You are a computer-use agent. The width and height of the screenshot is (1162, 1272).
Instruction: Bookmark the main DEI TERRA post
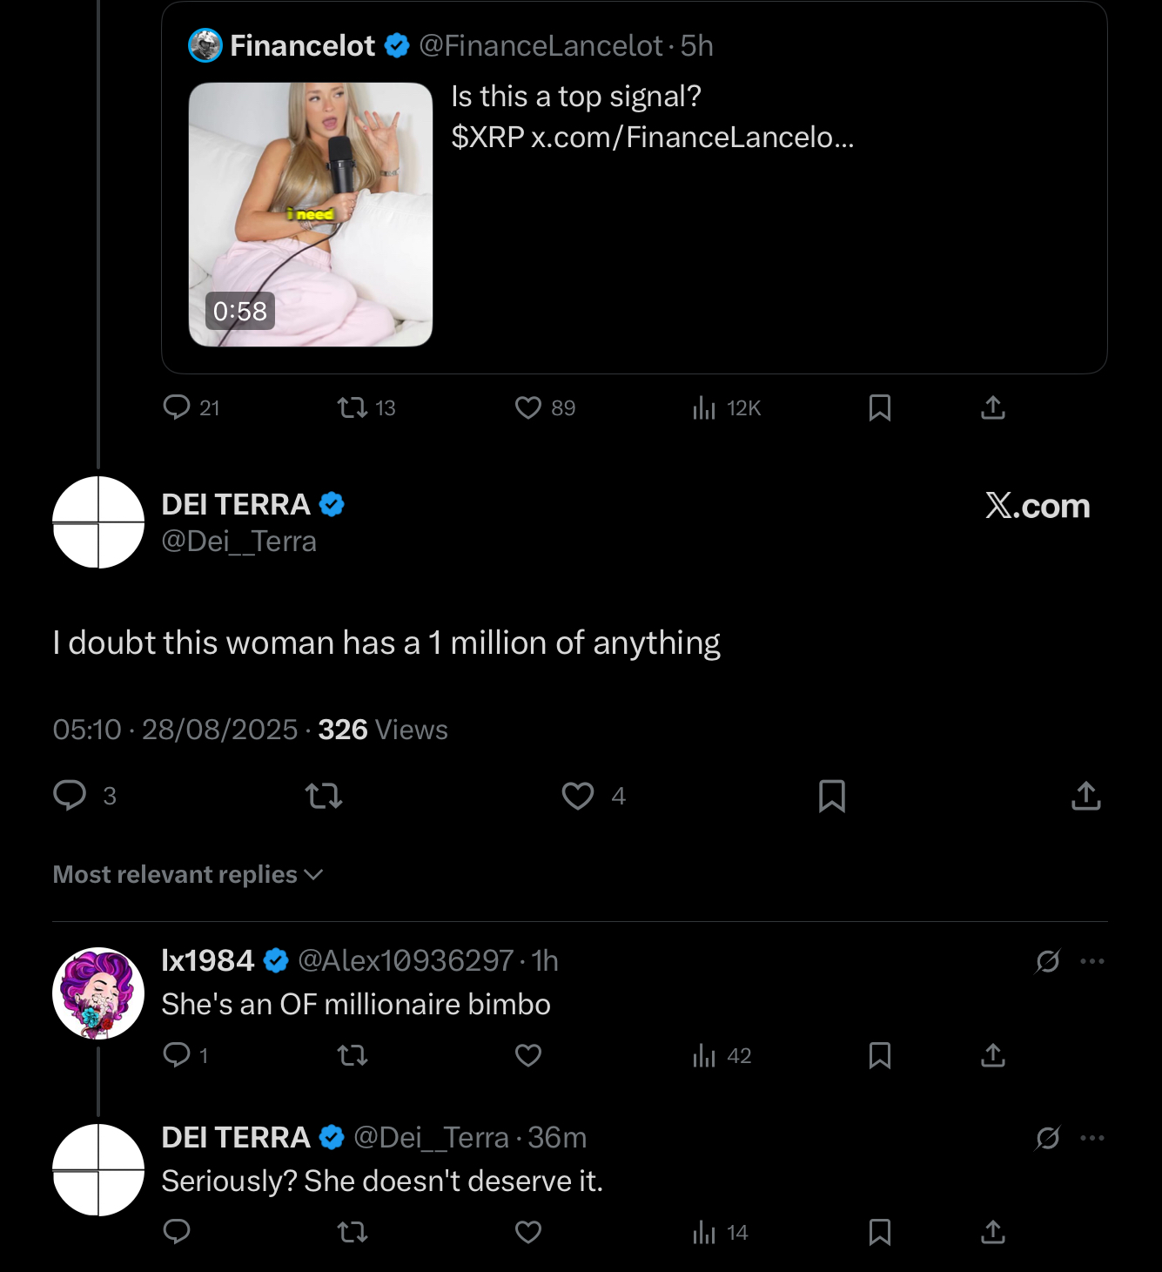(832, 796)
